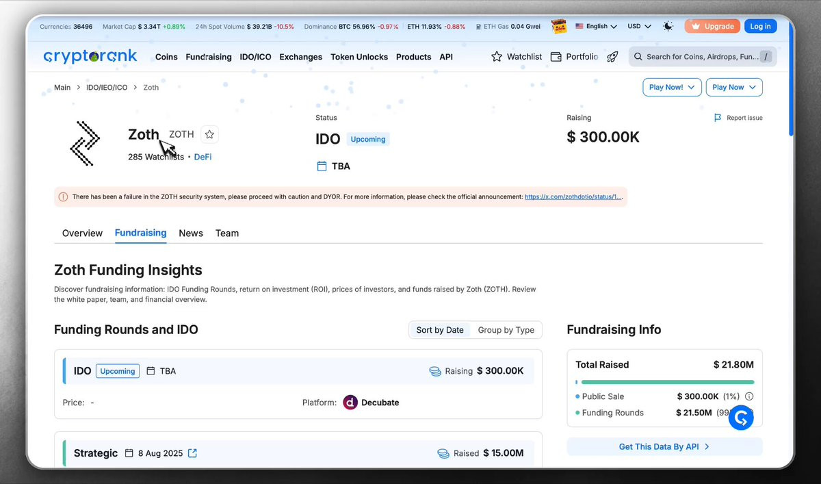Image resolution: width=821 pixels, height=484 pixels.
Task: Open the rocket icon in header
Action: pos(612,57)
